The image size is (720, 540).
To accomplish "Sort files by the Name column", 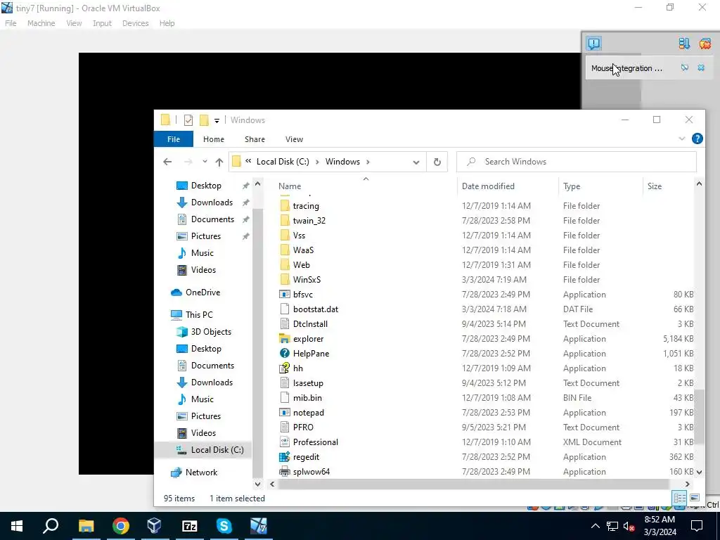I will coord(290,186).
